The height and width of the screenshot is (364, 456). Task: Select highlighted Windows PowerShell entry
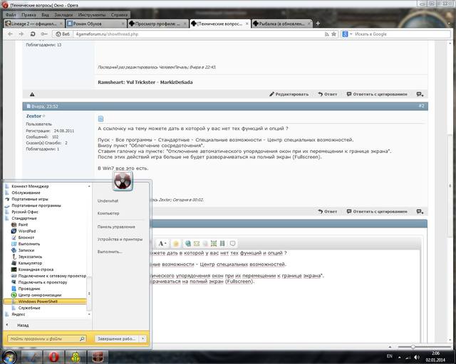point(45,301)
